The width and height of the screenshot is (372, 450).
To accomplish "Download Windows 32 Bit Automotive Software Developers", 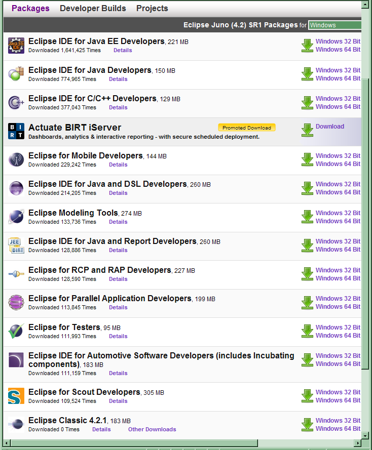I will 338,355.
